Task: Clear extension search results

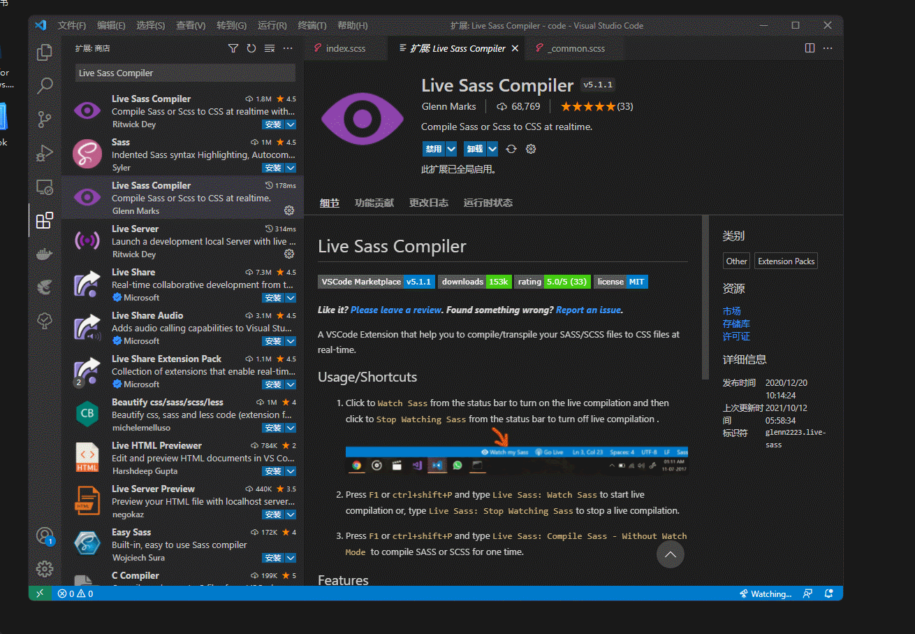Action: pyautogui.click(x=270, y=48)
